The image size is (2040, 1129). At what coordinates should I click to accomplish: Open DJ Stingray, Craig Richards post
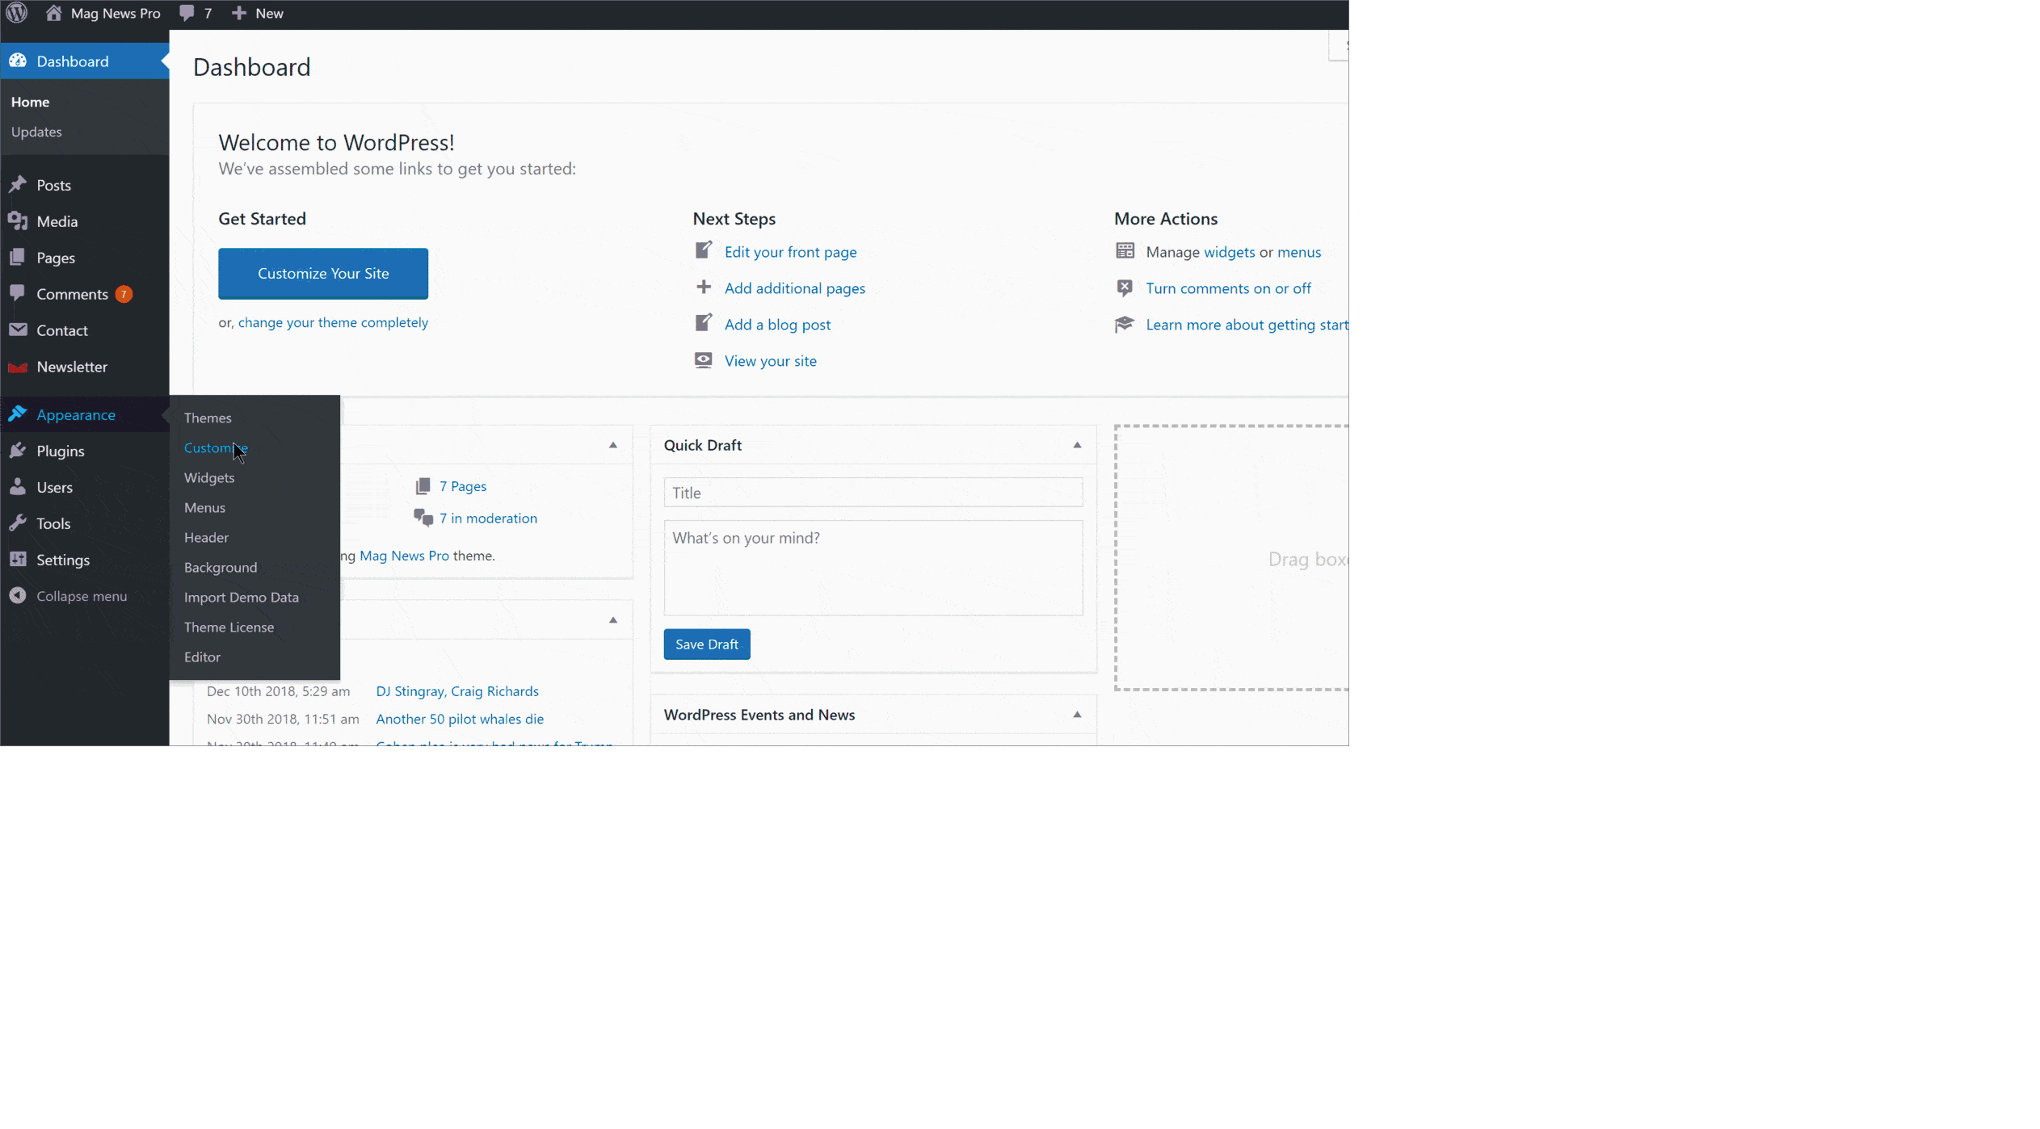click(457, 691)
